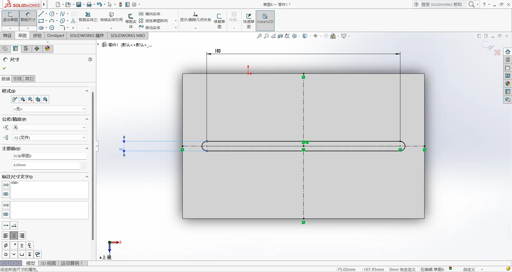The image size is (512, 272).
Task: Collapse the 主要值(V) section
Action: click(x=87, y=149)
